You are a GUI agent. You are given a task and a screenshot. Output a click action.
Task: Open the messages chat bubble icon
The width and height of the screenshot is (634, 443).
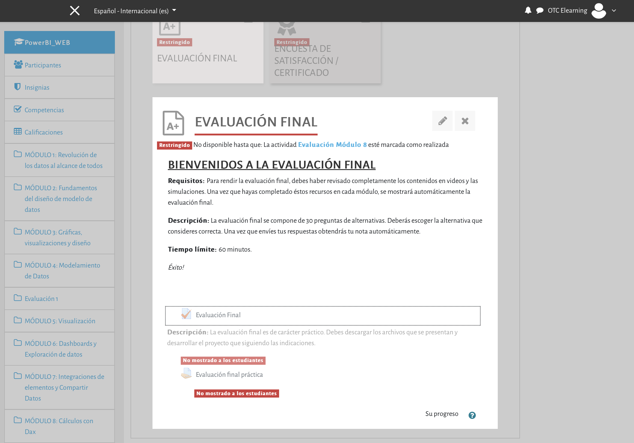pos(540,11)
